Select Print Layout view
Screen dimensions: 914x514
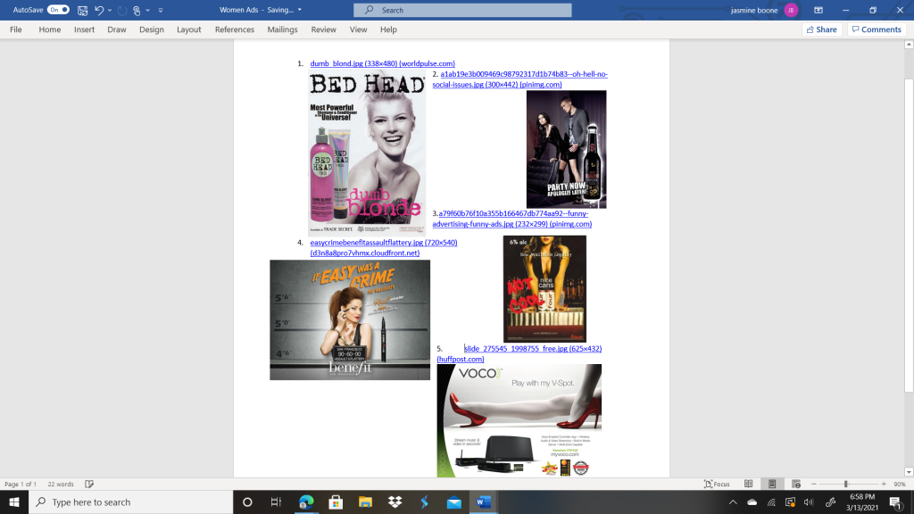click(x=772, y=484)
